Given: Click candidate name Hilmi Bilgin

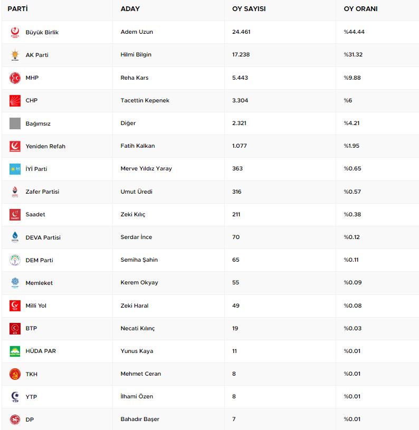Looking at the screenshot, I should (x=137, y=55).
